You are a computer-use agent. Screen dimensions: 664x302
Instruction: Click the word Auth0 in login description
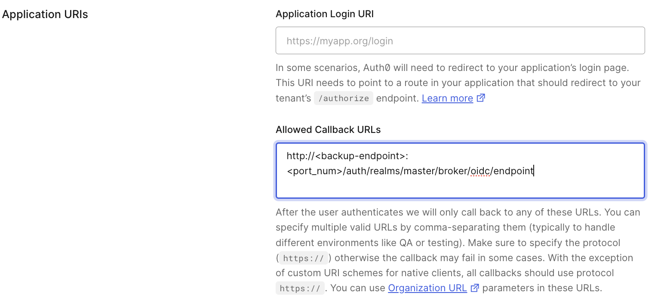377,68
